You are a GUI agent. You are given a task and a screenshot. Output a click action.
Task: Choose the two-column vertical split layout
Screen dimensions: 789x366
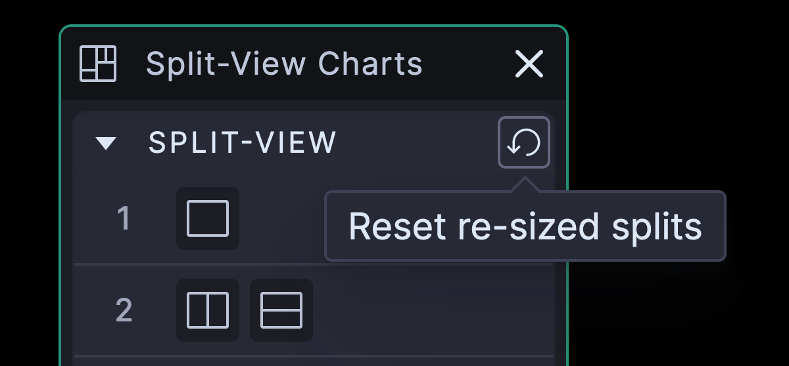pos(208,310)
